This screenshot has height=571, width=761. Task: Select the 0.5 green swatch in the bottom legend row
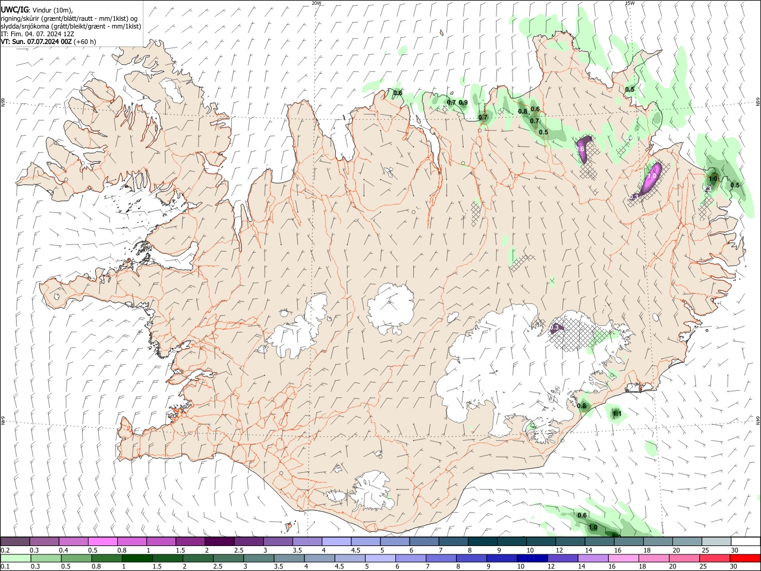click(76, 558)
